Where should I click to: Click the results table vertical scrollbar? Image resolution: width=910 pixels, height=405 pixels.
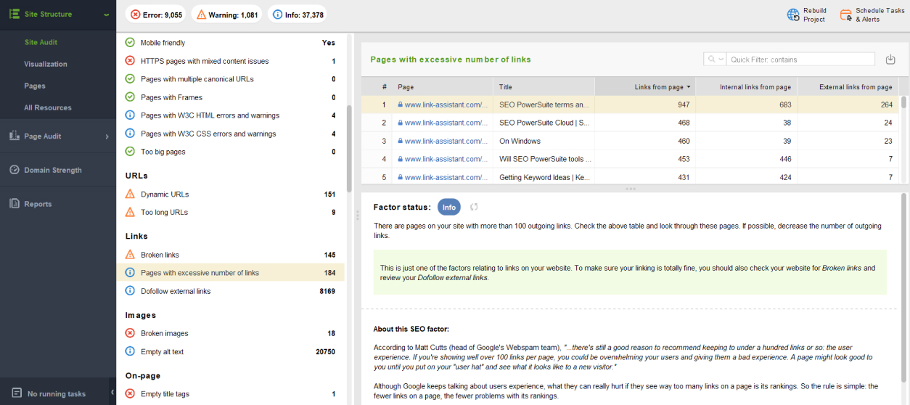(904, 102)
